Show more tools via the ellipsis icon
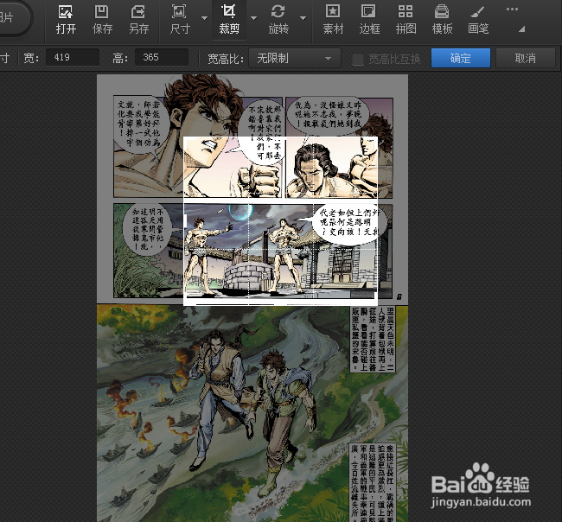Image resolution: width=562 pixels, height=522 pixels. 512,10
